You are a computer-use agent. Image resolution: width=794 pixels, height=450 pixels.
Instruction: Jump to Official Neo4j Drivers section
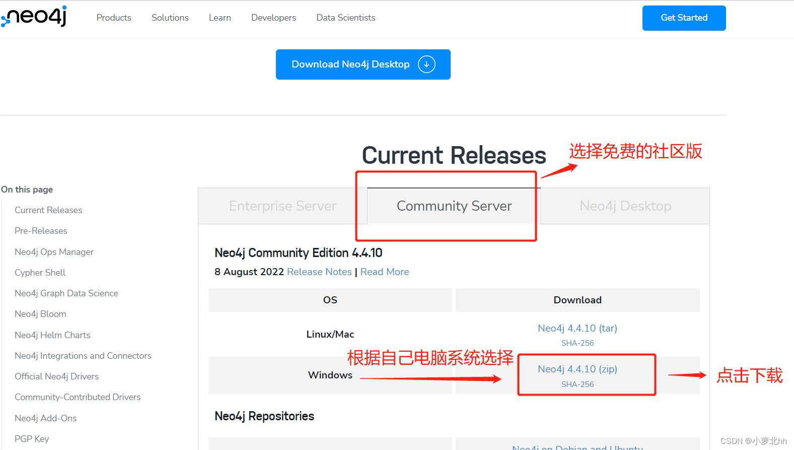pos(56,376)
